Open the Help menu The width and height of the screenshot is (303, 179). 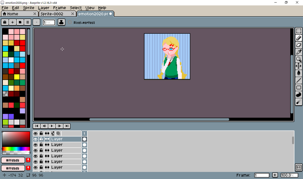tap(102, 8)
